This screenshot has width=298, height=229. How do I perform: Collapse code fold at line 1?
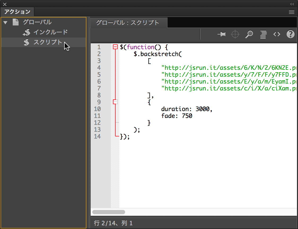tap(115, 47)
